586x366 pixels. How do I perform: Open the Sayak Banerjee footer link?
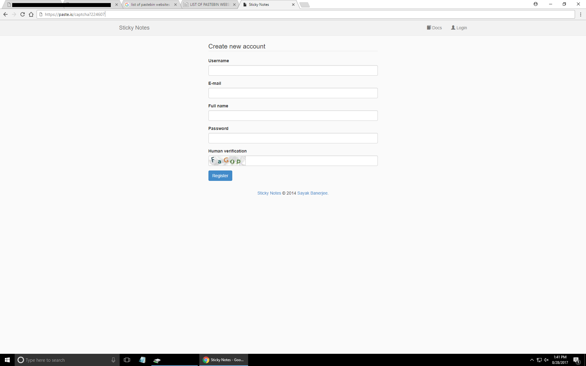point(313,193)
